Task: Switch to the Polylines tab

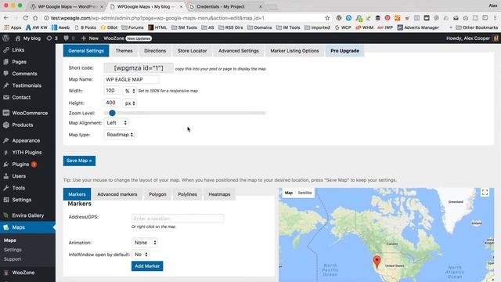Action: tap(187, 194)
